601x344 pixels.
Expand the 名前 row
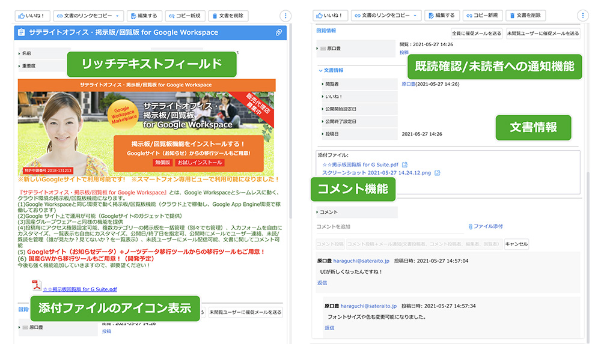(x=19, y=53)
